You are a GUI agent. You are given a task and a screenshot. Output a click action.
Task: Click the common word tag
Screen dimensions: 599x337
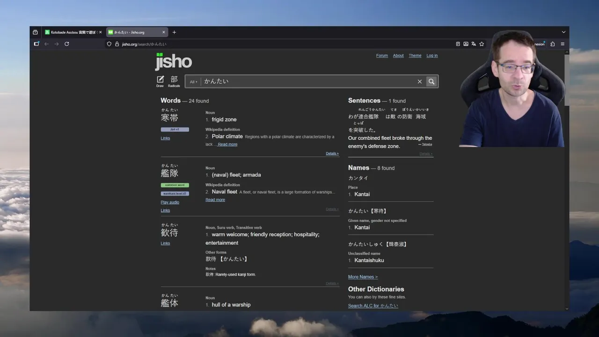click(x=175, y=185)
